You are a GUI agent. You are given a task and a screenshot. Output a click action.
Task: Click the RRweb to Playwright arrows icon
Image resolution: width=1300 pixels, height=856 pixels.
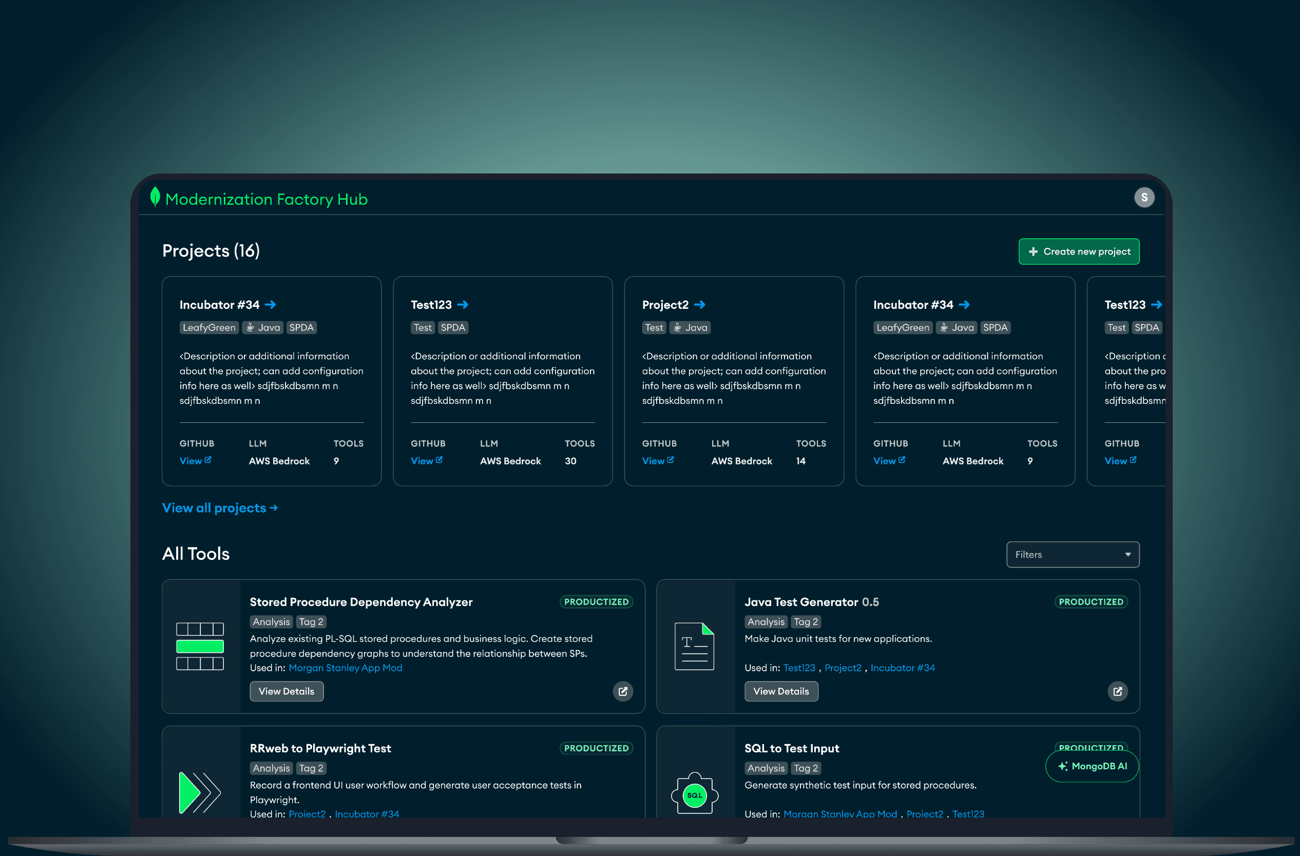pyautogui.click(x=200, y=792)
